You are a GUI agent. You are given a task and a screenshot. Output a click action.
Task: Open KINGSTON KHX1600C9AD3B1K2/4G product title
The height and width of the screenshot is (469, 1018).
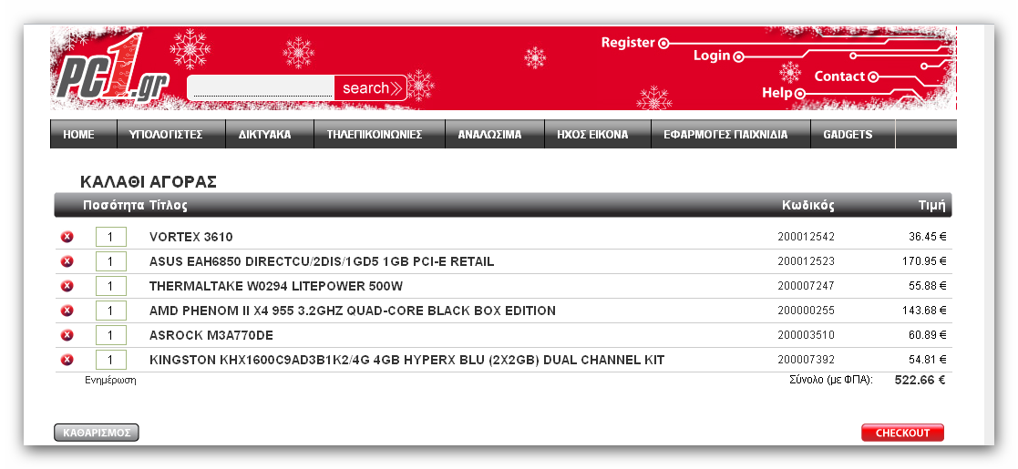(407, 360)
